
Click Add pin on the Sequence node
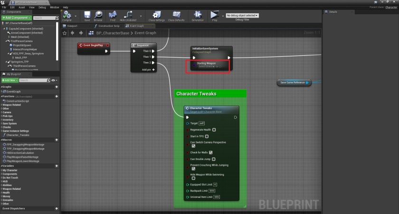[149, 69]
